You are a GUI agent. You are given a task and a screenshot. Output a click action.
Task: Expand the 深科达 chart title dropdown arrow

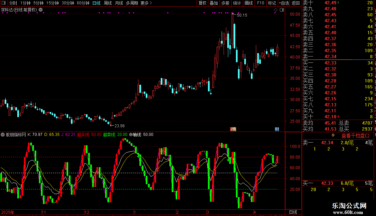[x=41, y=10]
